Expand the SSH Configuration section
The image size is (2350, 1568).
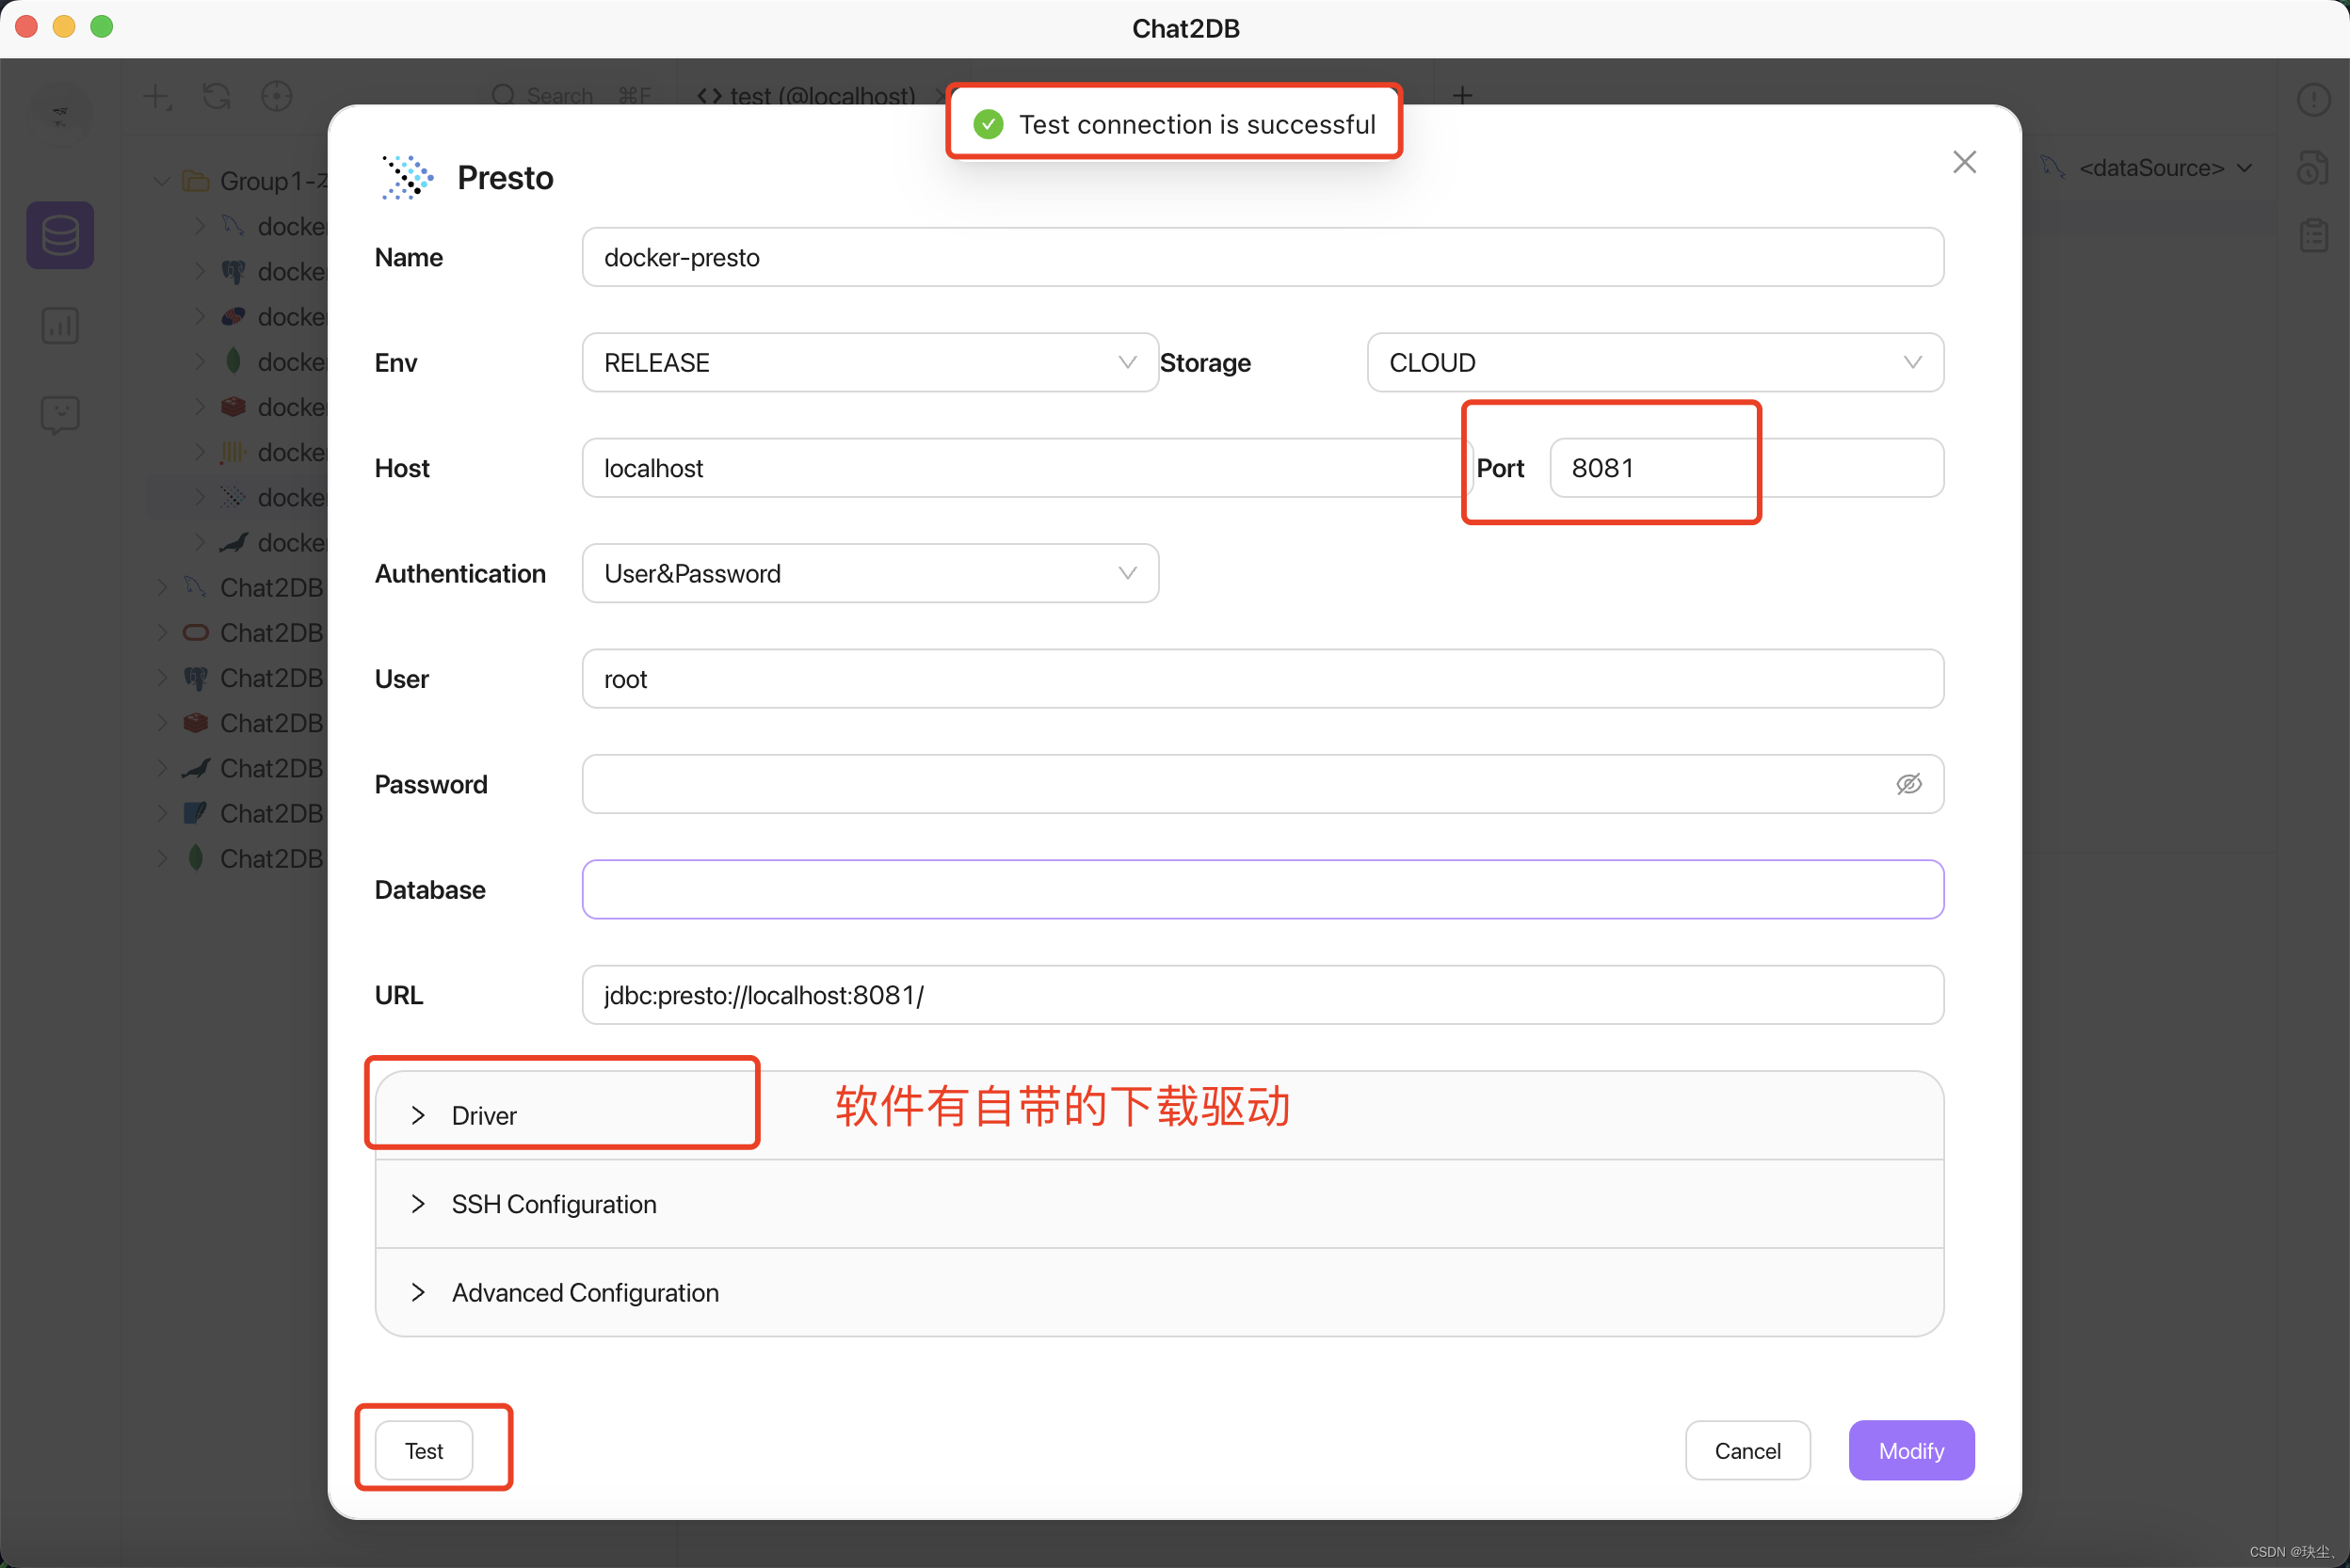click(x=1158, y=1204)
